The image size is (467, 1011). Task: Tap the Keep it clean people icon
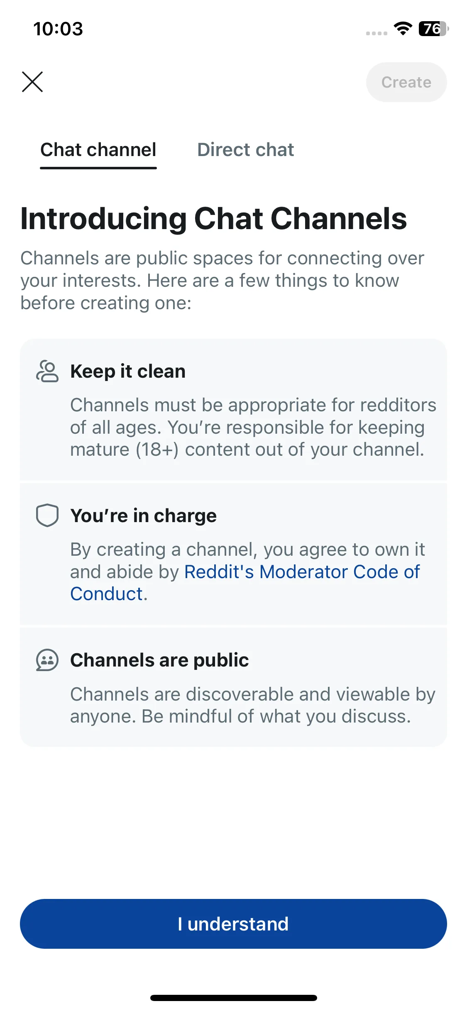point(47,371)
